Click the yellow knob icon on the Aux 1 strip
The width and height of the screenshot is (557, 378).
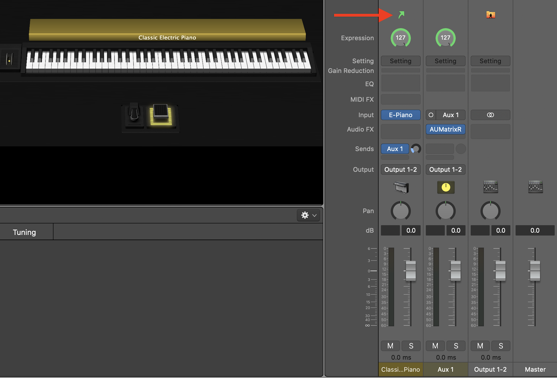(446, 187)
